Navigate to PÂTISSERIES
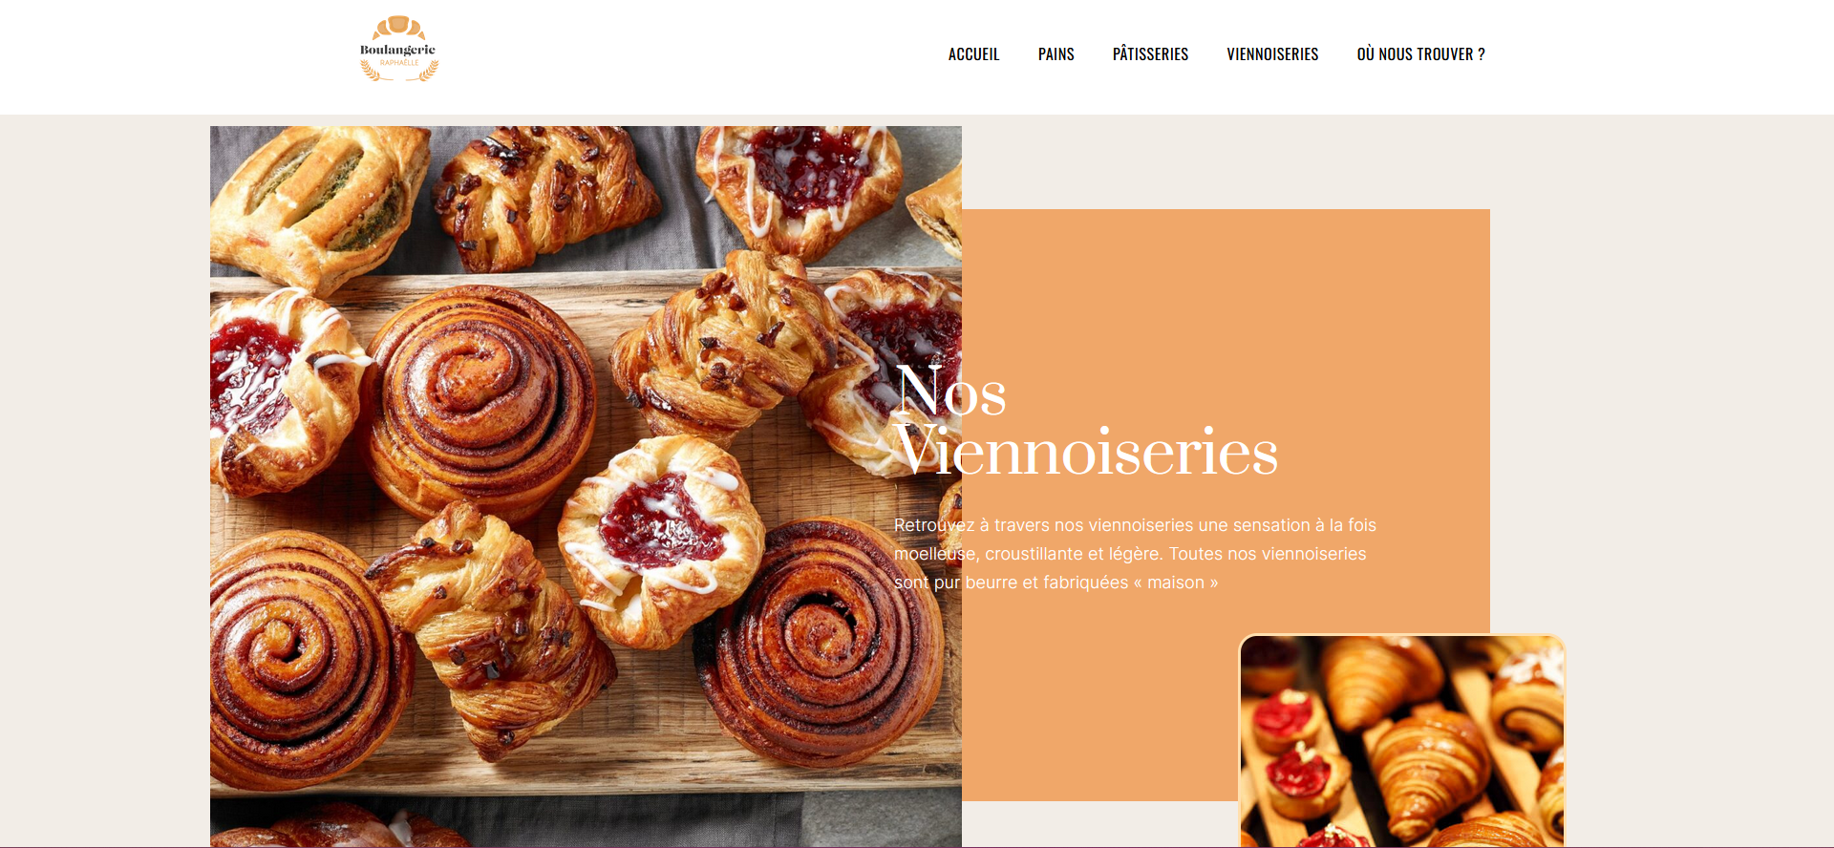 1150,54
